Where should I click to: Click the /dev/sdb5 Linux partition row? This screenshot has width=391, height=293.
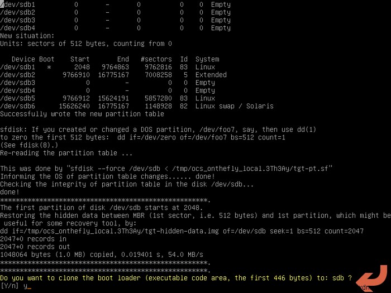coord(107,98)
